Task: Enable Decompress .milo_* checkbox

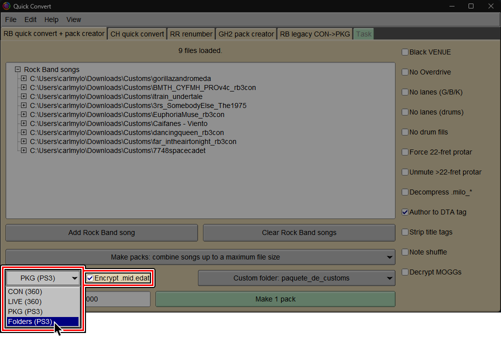Action: tap(405, 192)
